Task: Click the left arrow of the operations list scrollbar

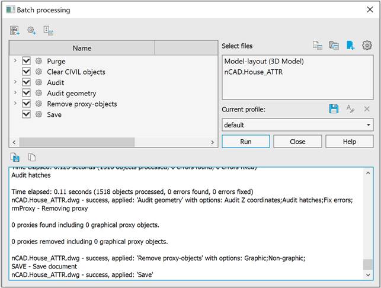Action: [x=14, y=142]
